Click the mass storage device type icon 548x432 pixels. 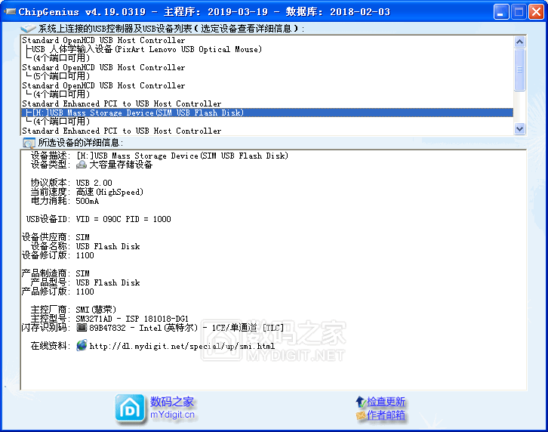[82, 165]
